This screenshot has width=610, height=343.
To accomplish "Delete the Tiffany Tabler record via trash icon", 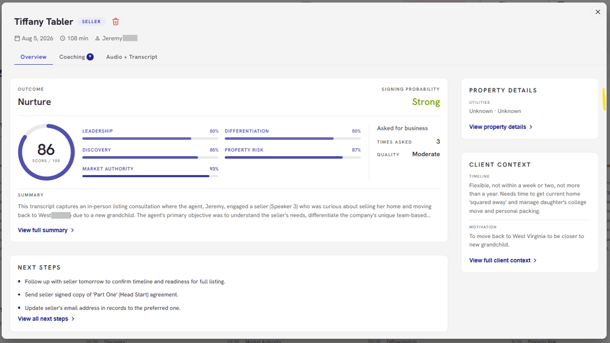I will click(115, 22).
